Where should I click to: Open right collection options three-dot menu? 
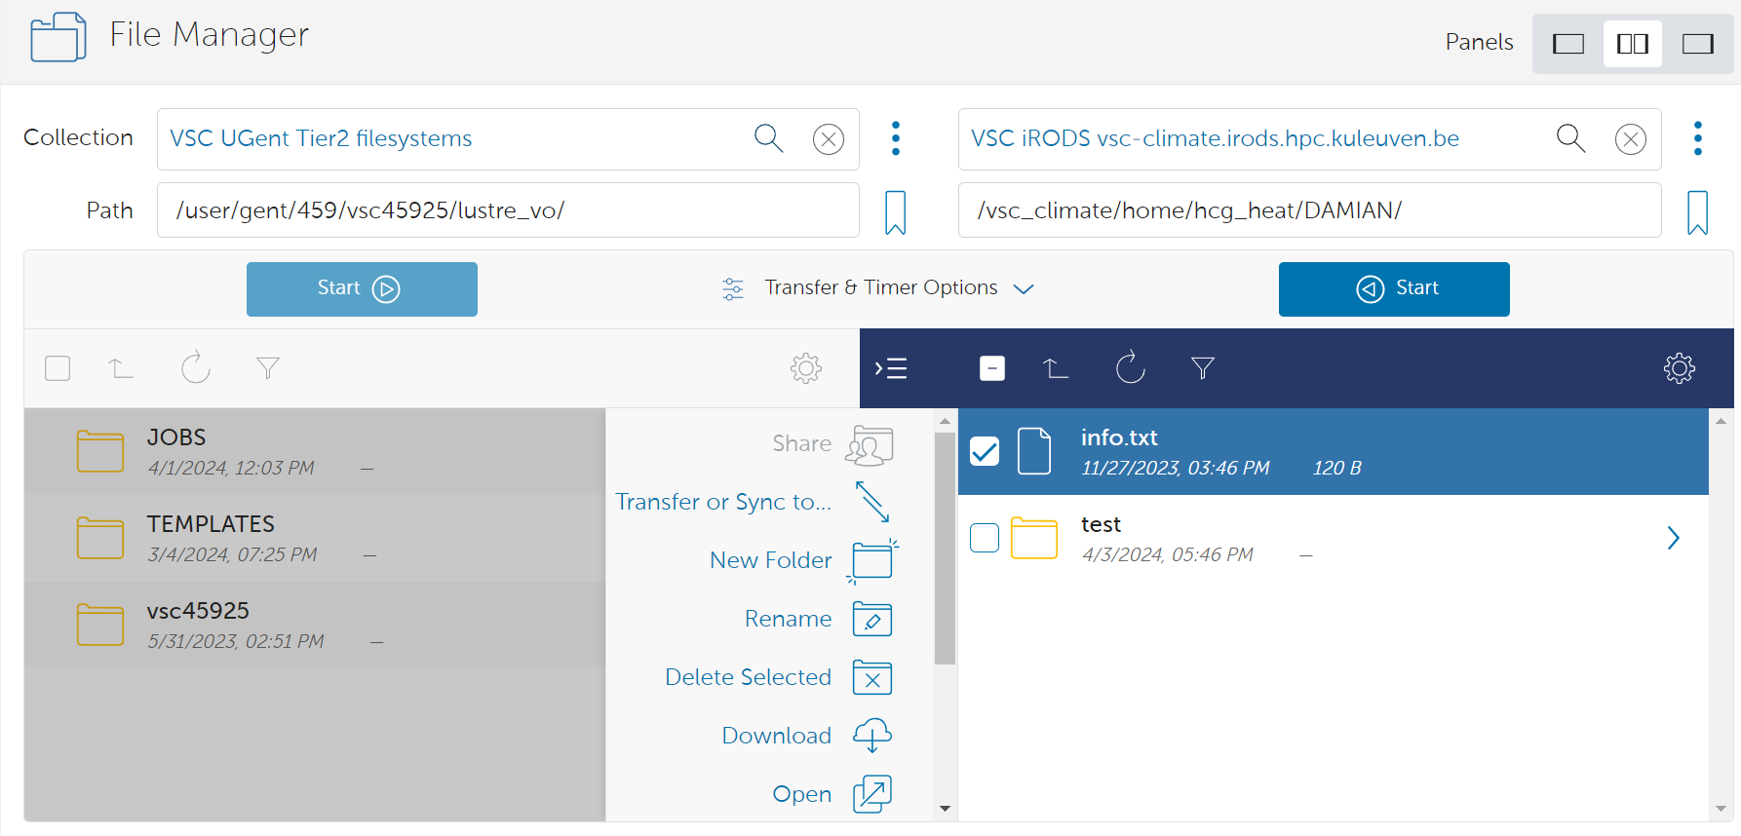1698,138
